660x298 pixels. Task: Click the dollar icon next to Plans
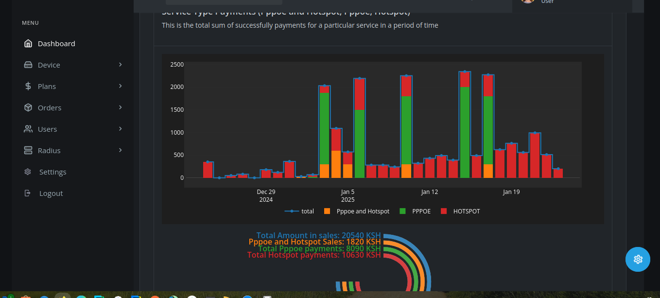click(x=29, y=86)
